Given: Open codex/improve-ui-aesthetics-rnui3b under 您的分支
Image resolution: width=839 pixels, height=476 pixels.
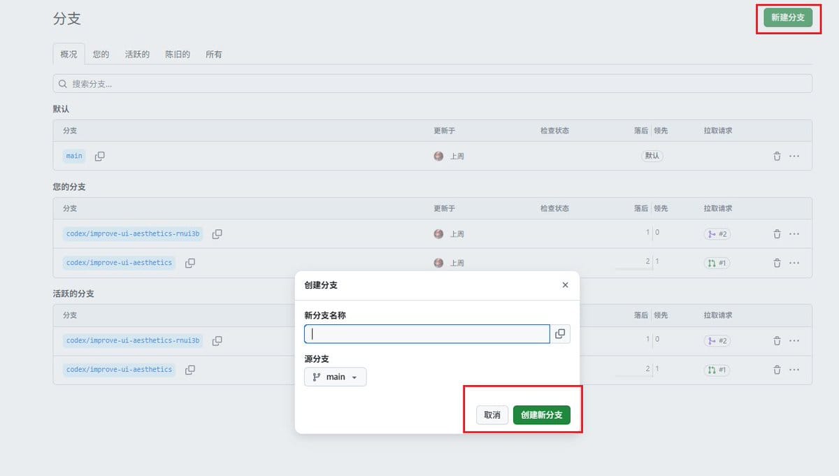Looking at the screenshot, I should point(133,234).
